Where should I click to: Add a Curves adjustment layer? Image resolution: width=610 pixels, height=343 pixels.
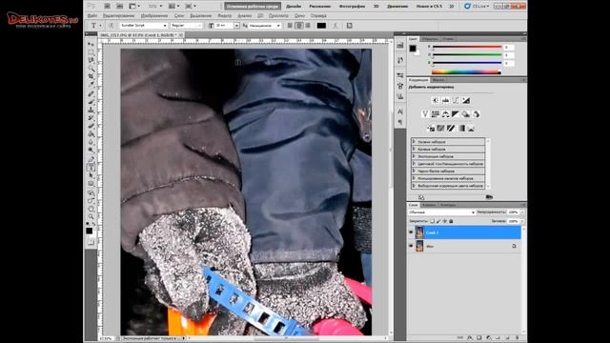tap(456, 100)
